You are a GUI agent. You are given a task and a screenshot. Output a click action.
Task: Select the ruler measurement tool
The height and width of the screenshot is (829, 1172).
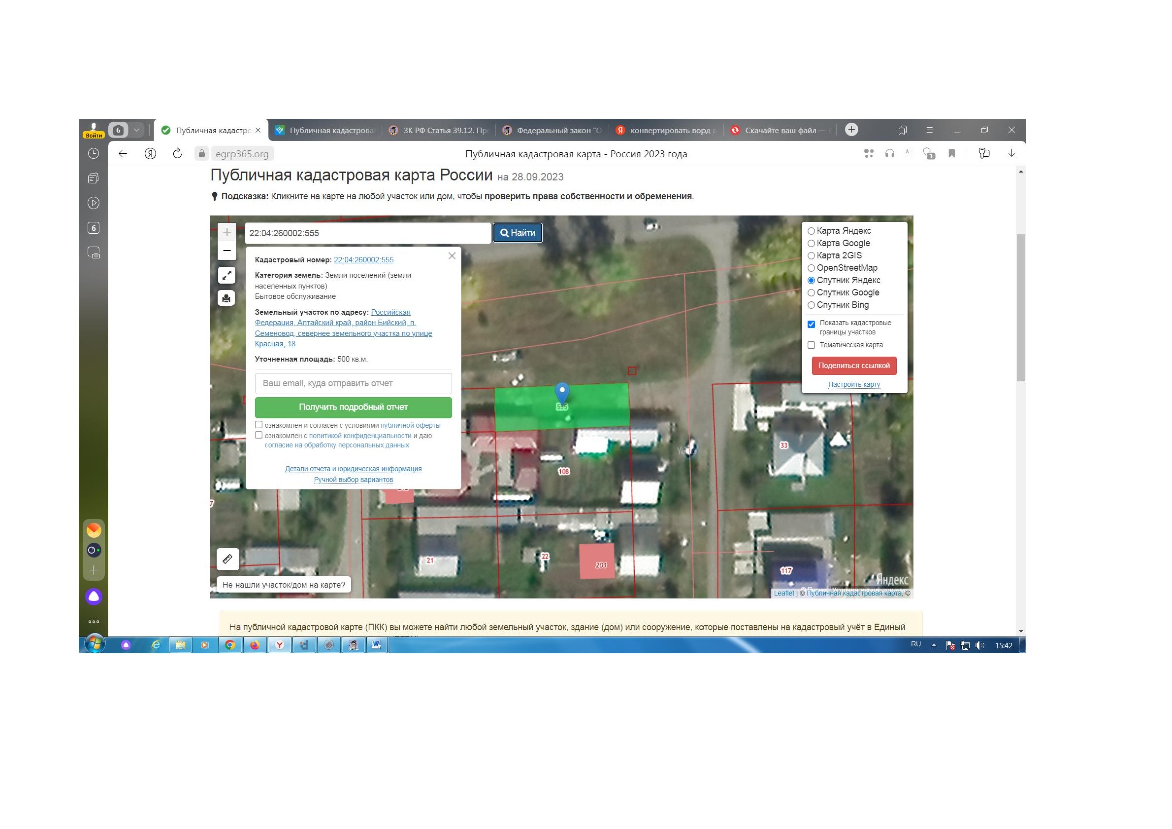(x=227, y=559)
